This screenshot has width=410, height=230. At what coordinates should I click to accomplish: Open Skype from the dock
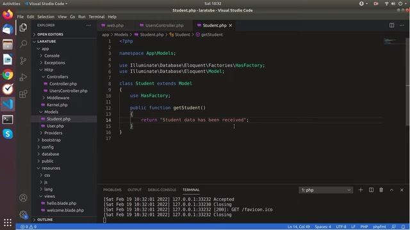pyautogui.click(x=8, y=134)
